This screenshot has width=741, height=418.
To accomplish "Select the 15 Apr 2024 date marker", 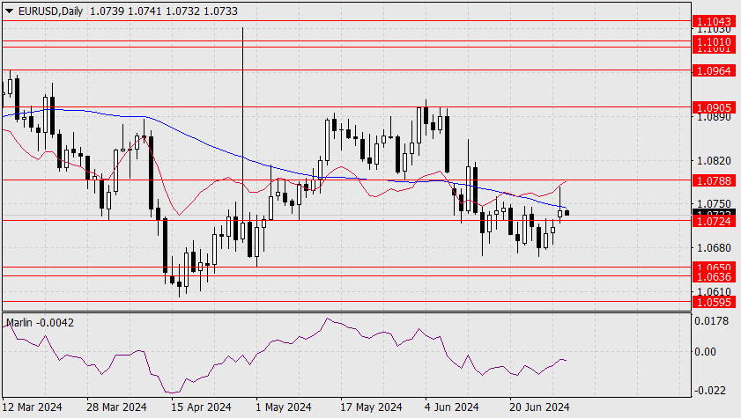I will coord(201,407).
